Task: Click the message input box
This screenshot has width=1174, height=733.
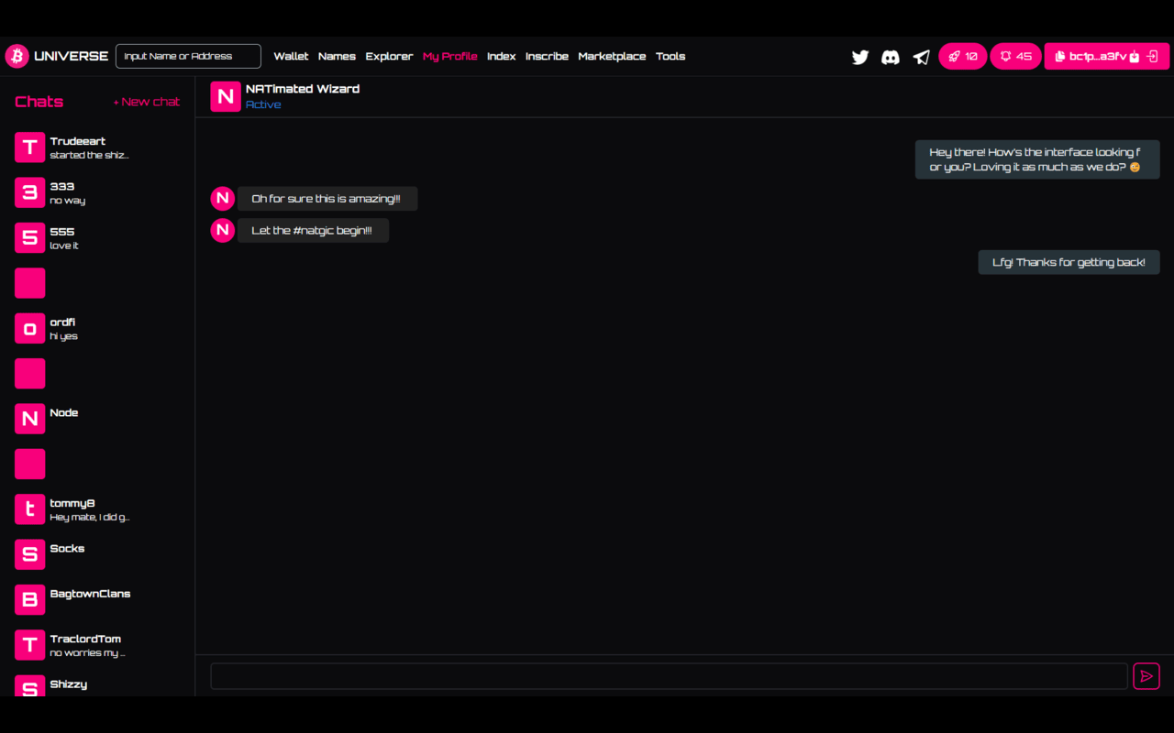Action: 669,676
